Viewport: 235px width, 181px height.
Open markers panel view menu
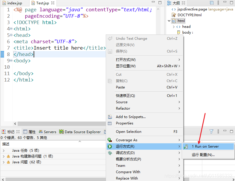pyautogui.click(x=218, y=132)
